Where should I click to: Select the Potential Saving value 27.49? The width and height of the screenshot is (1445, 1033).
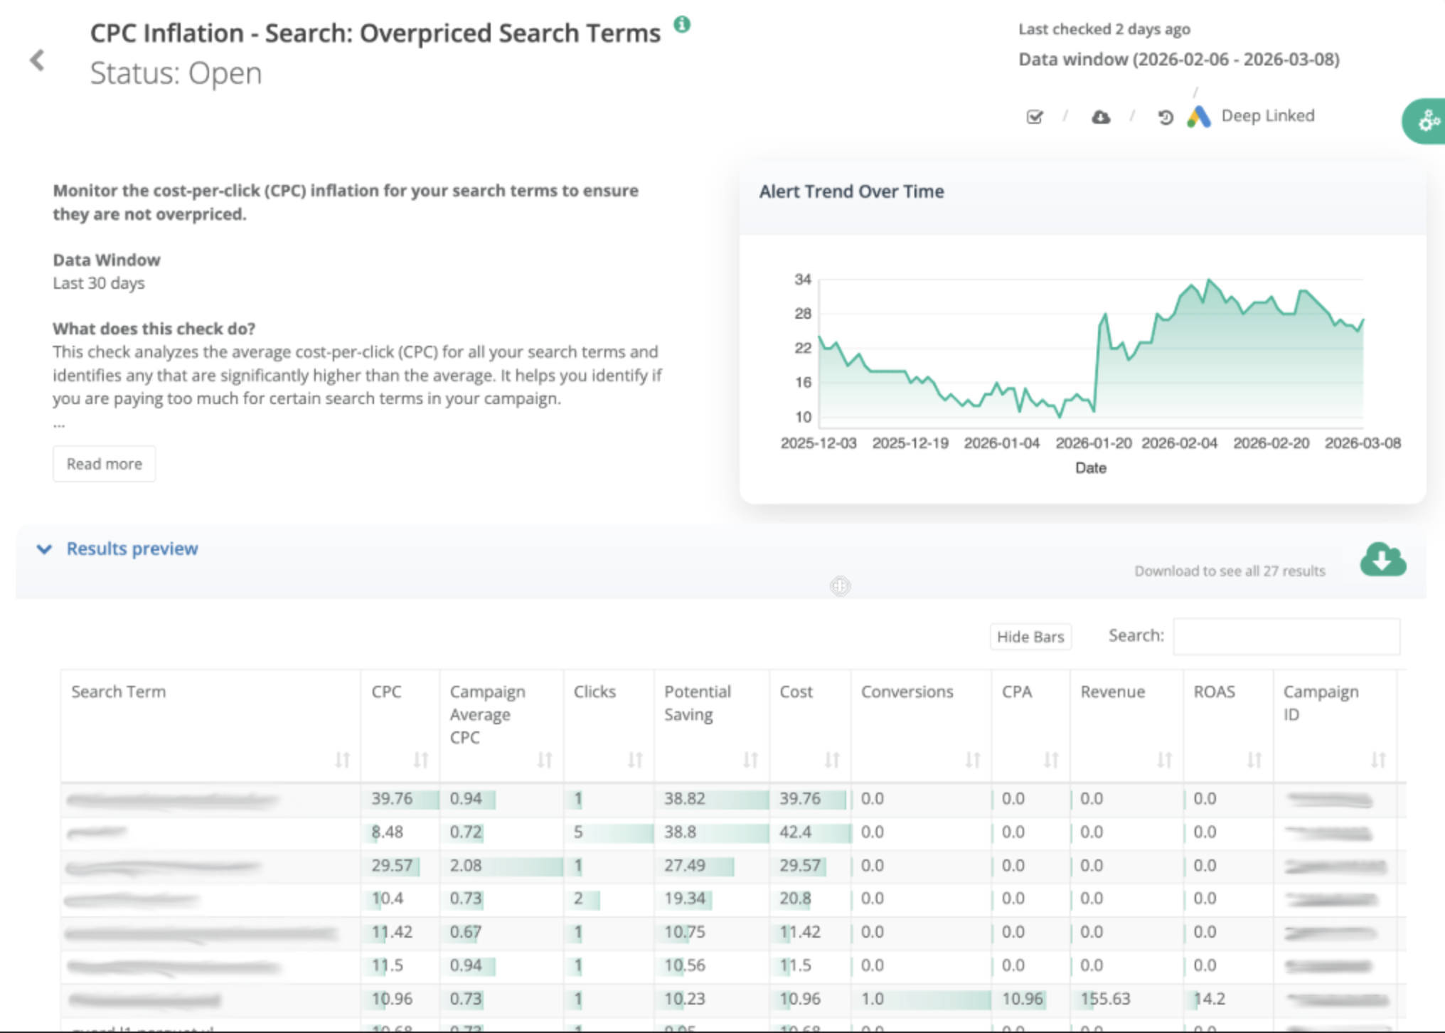pos(685,865)
